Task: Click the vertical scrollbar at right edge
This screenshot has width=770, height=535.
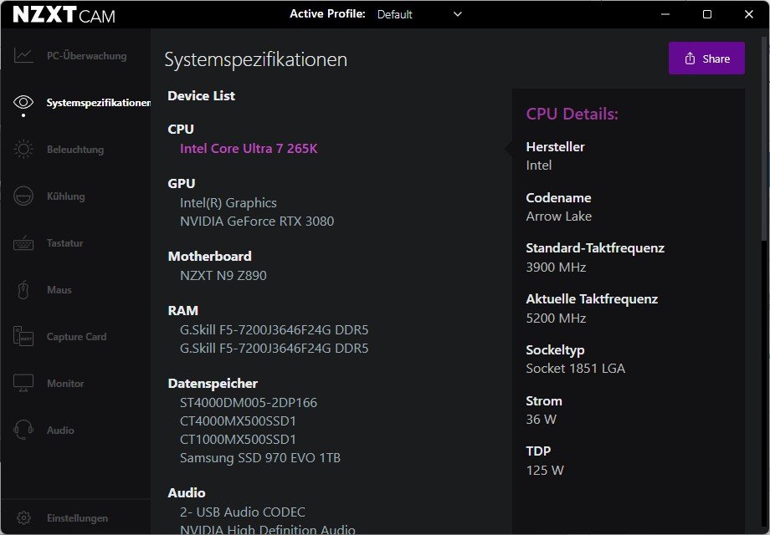Action: 765,139
